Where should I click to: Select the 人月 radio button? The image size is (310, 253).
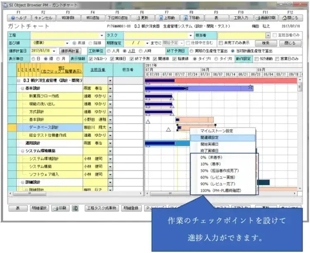[x=109, y=51]
